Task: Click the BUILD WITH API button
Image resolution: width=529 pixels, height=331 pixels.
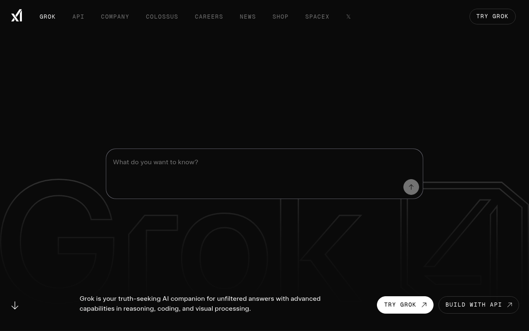Action: [x=479, y=305]
